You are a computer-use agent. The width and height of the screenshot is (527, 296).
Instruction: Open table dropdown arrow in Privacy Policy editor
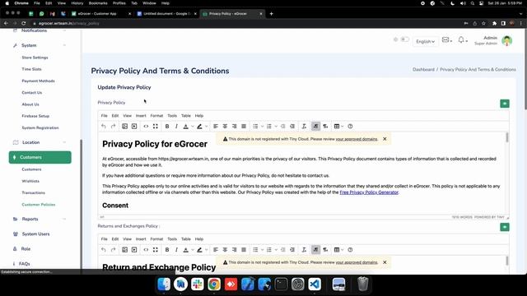(343, 127)
